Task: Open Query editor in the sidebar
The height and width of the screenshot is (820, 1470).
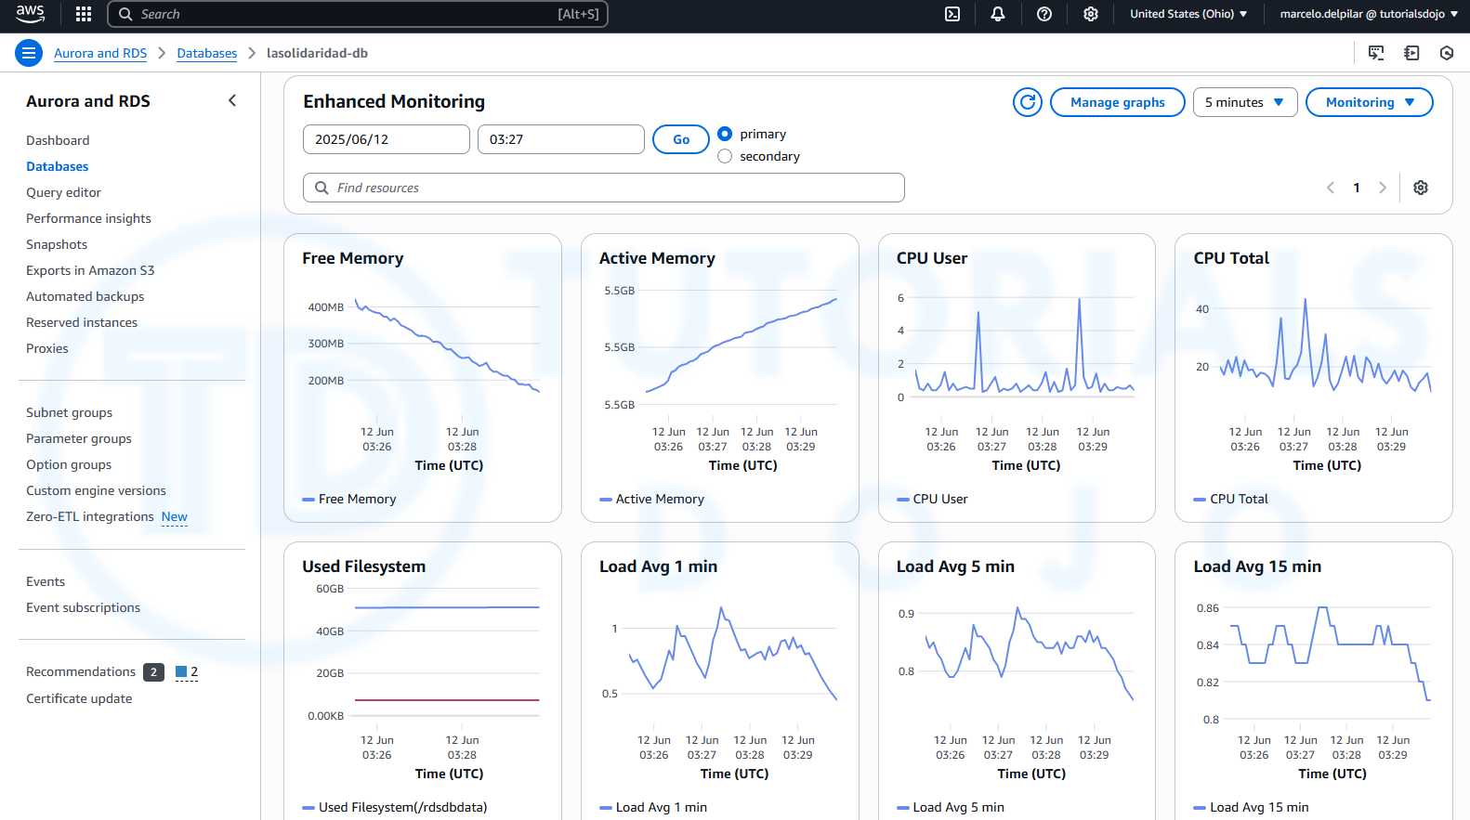Action: pyautogui.click(x=63, y=192)
